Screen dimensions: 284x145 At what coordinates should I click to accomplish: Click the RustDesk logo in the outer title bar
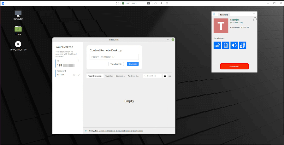(x=3, y=3)
